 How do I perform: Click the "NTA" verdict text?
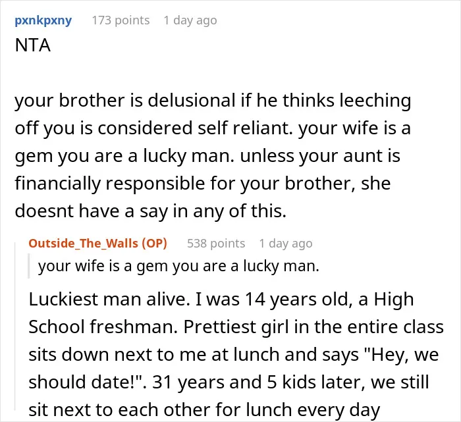[x=33, y=45]
